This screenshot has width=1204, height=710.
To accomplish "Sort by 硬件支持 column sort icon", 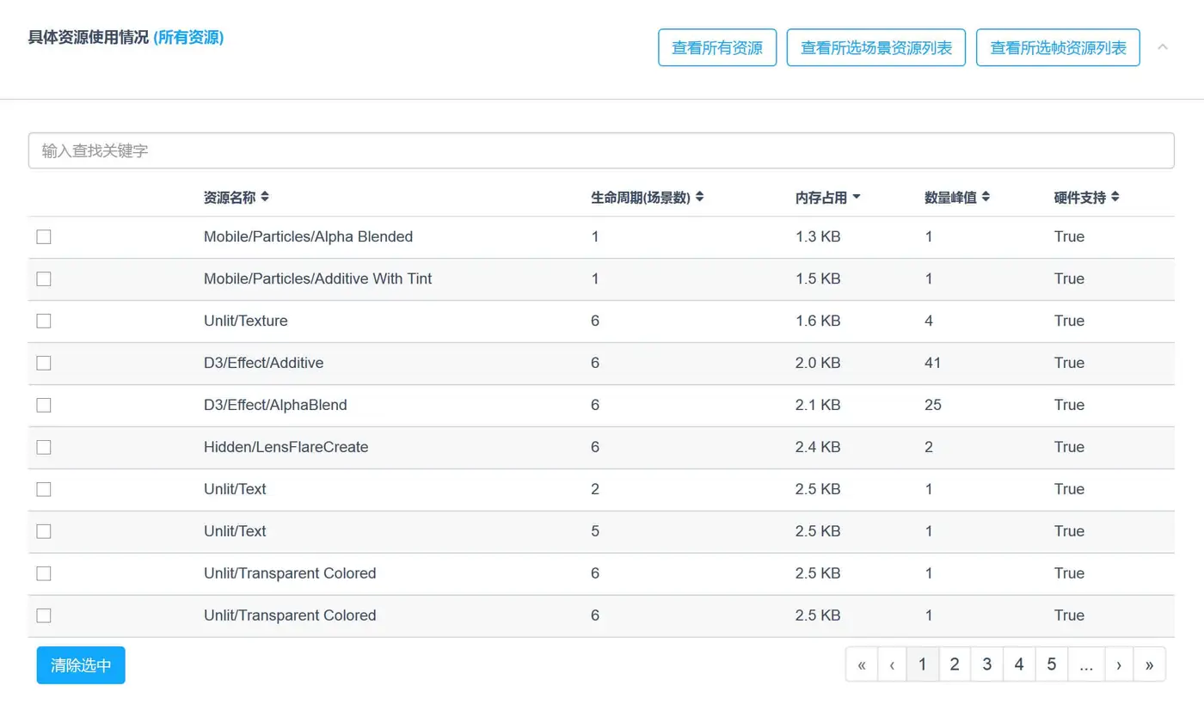I will pos(1115,197).
